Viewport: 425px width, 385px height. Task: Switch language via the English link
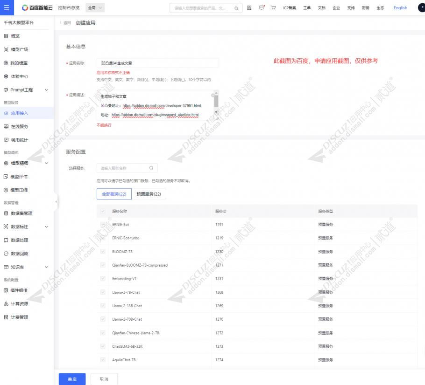pyautogui.click(x=400, y=8)
